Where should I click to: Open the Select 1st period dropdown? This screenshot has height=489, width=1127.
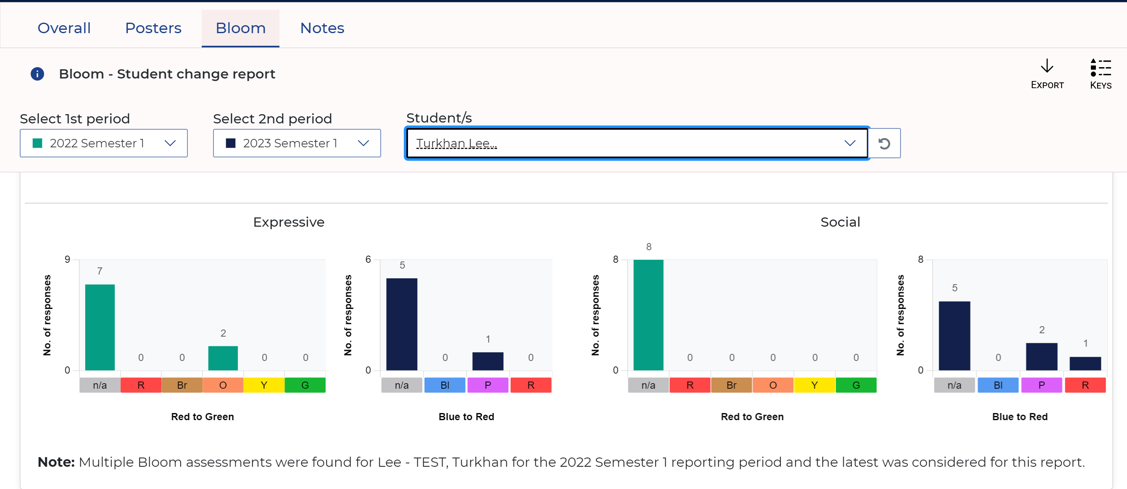click(x=104, y=143)
